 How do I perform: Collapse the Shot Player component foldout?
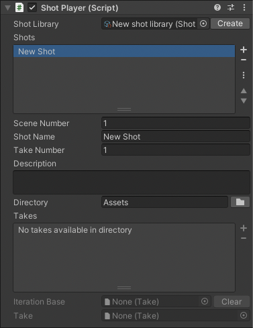[7, 8]
